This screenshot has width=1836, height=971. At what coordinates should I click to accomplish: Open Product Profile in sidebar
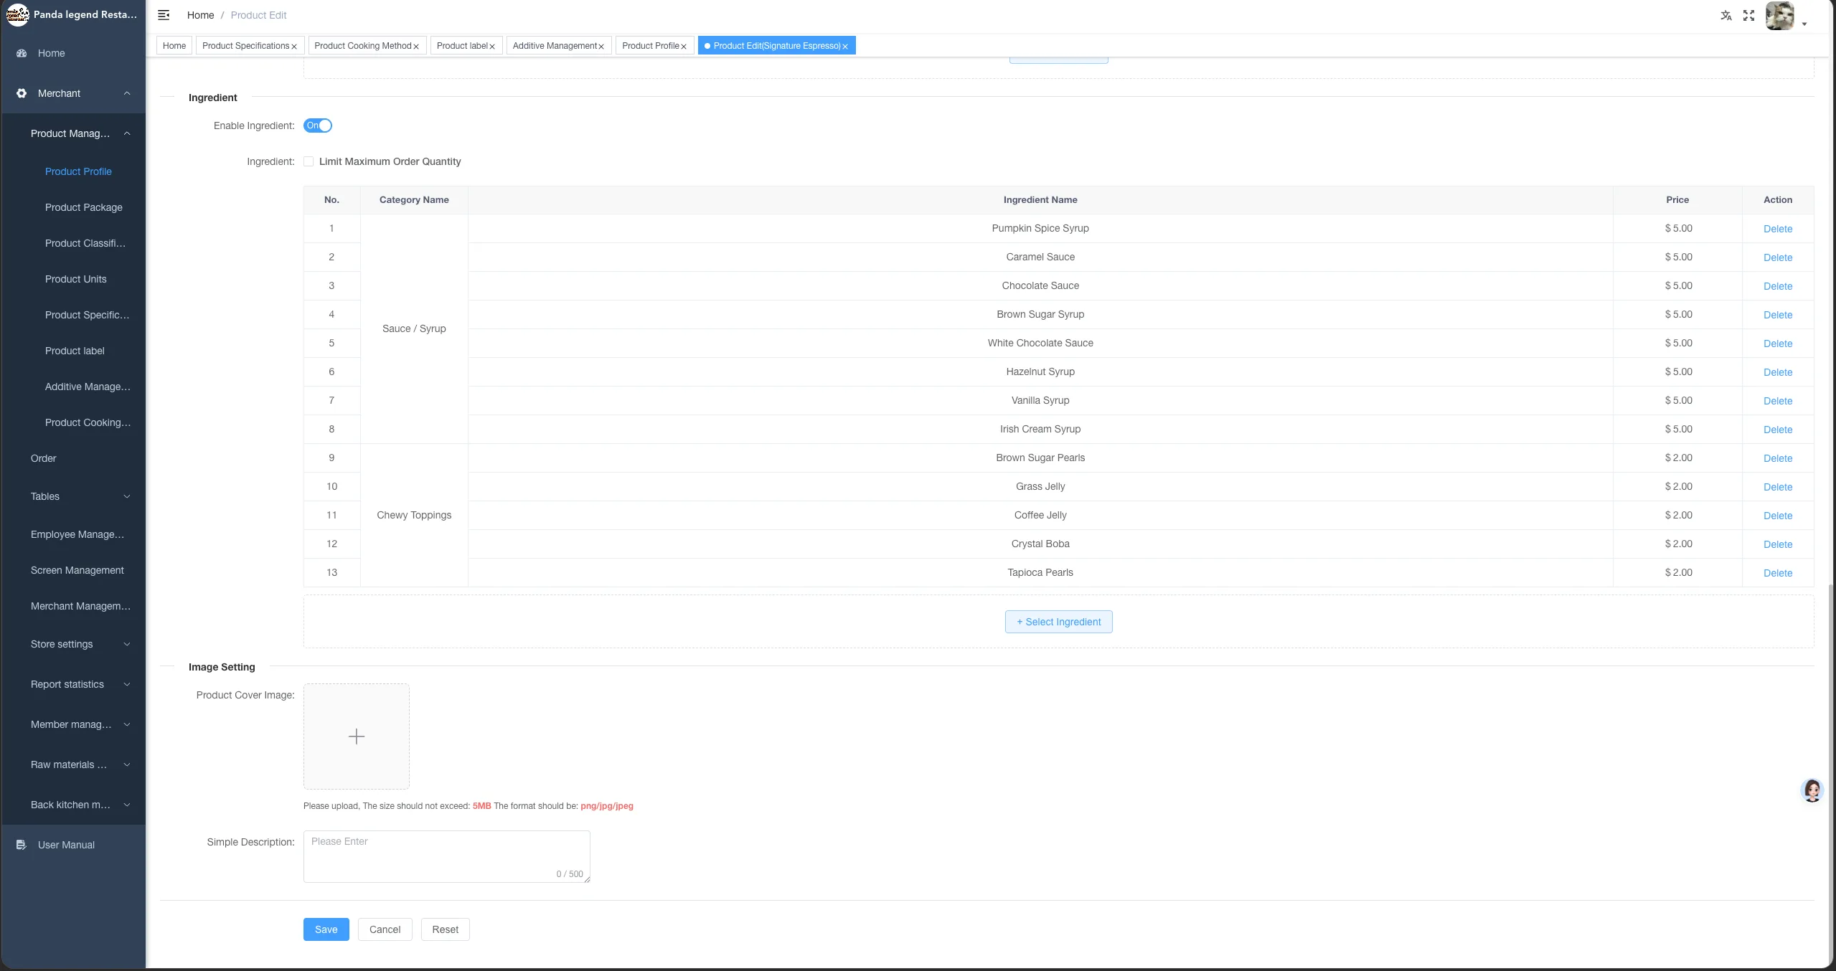click(78, 171)
